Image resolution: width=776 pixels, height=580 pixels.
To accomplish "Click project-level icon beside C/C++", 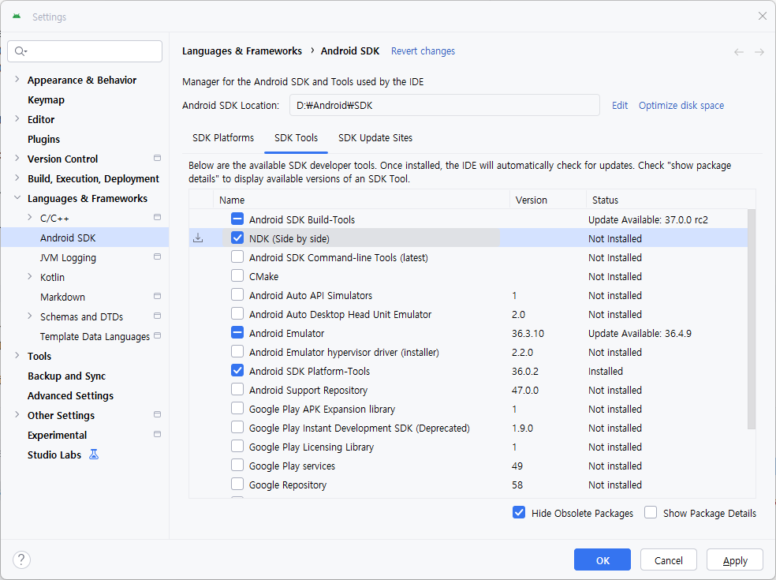I will (158, 217).
